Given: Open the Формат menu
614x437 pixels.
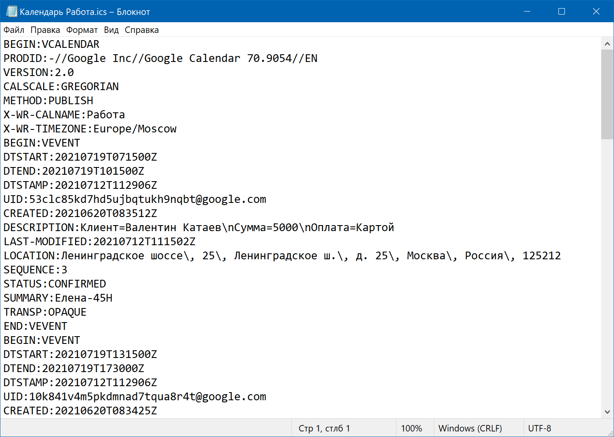Looking at the screenshot, I should (82, 30).
